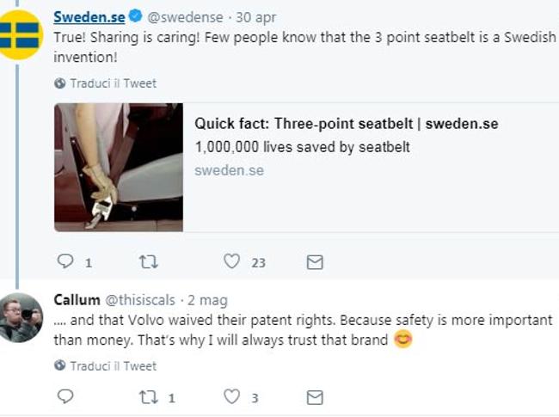Share Callum's tweet by direct message

pos(315,396)
